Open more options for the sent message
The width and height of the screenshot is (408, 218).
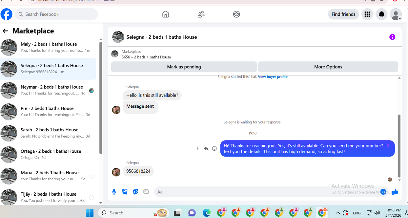(x=198, y=148)
